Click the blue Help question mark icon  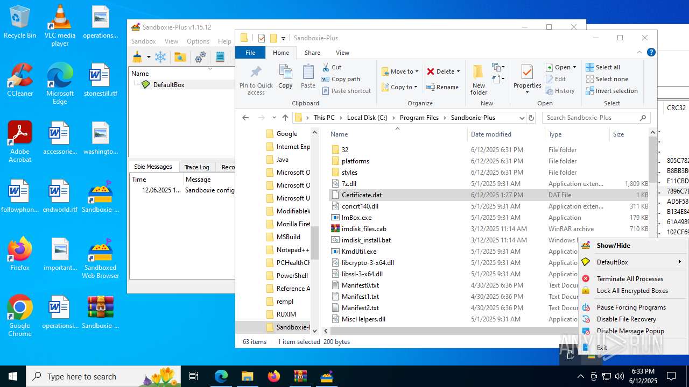tap(651, 52)
